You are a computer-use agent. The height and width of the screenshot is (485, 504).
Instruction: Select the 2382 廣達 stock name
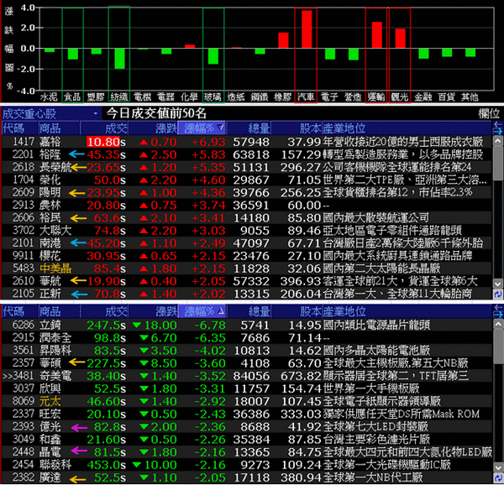tap(50, 477)
